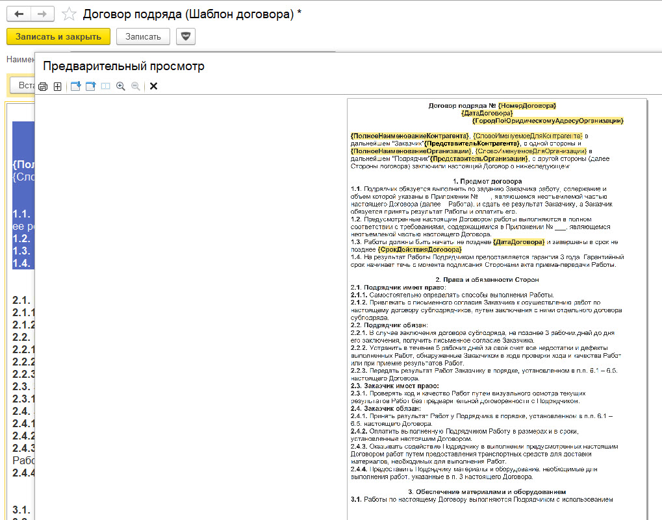This screenshot has width=662, height=520.
Task: Click clause number 1.2. in the preview
Action: (x=356, y=219)
